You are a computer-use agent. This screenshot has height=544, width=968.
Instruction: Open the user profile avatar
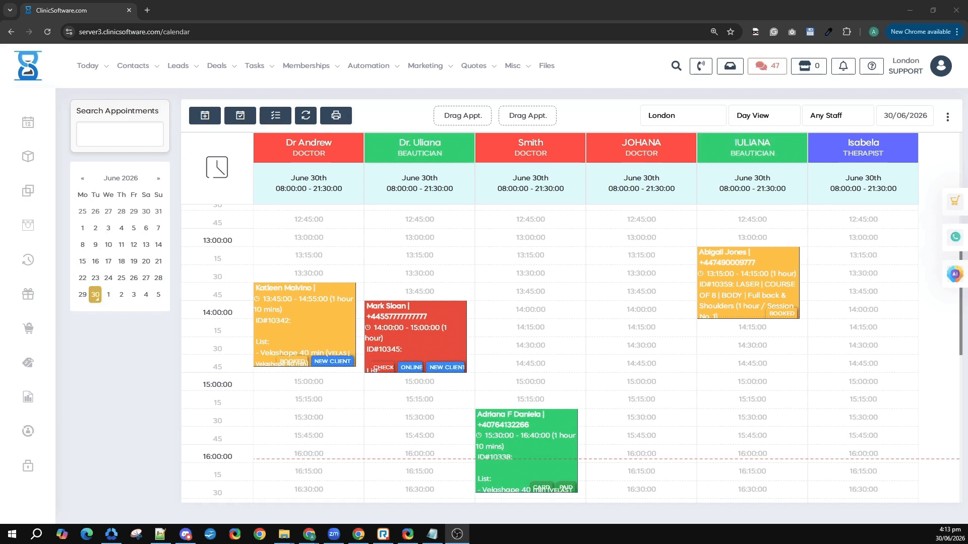(x=941, y=66)
